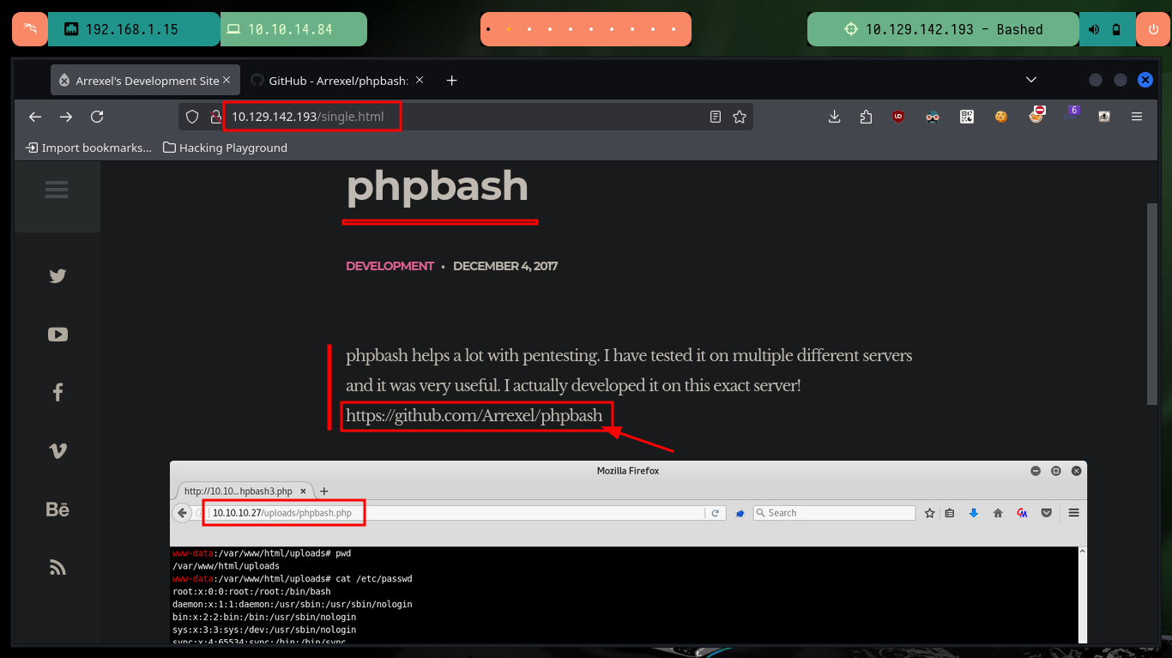The height and width of the screenshot is (658, 1172).
Task: Click the 10.10.14.84 VPN address widget
Action: coord(293,29)
